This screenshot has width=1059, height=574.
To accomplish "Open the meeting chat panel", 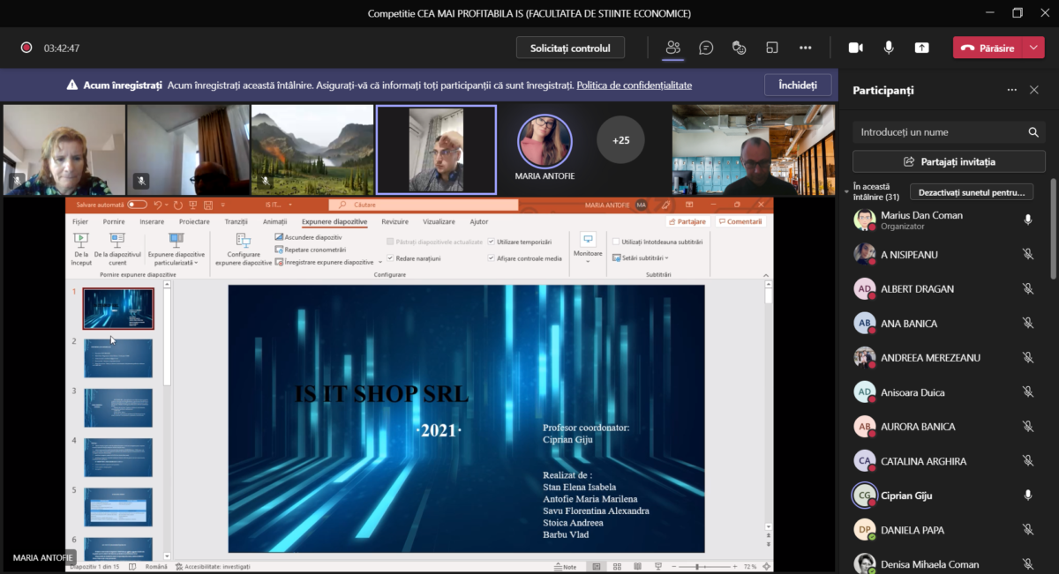I will (706, 48).
